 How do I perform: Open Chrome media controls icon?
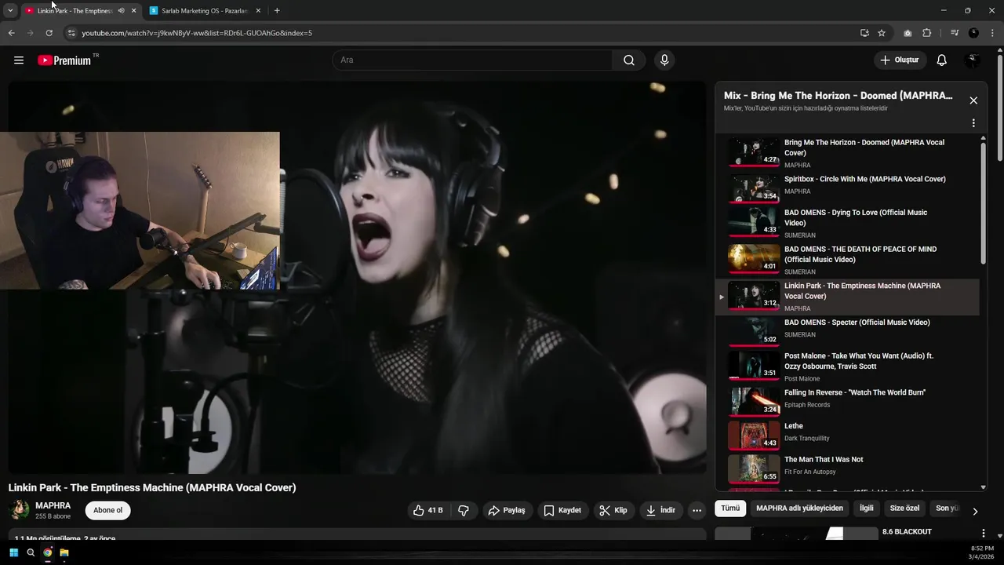(x=955, y=33)
